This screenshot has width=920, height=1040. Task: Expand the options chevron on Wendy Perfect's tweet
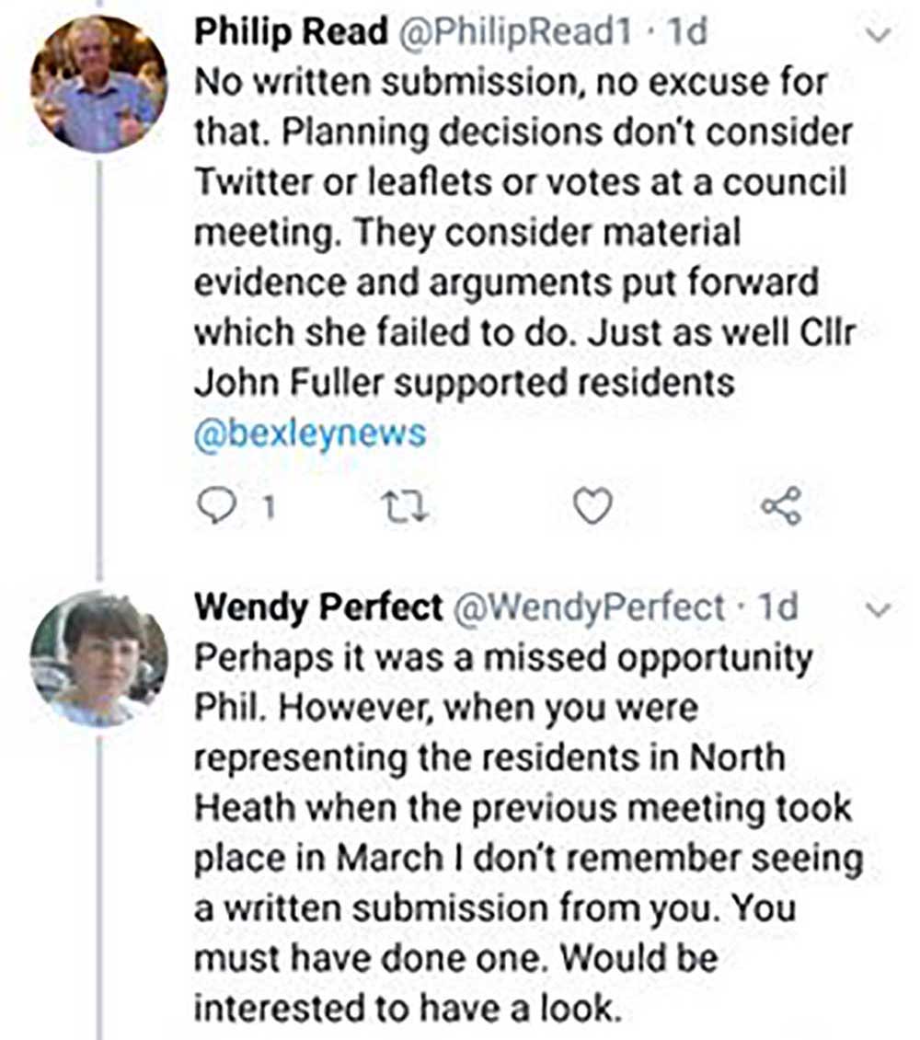coord(880,609)
